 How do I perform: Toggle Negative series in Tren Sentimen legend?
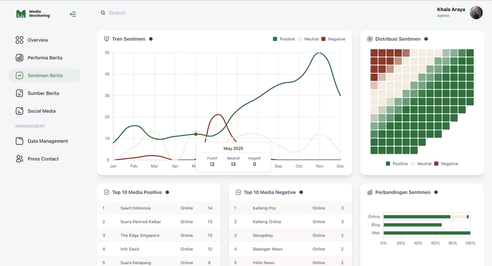click(x=333, y=39)
